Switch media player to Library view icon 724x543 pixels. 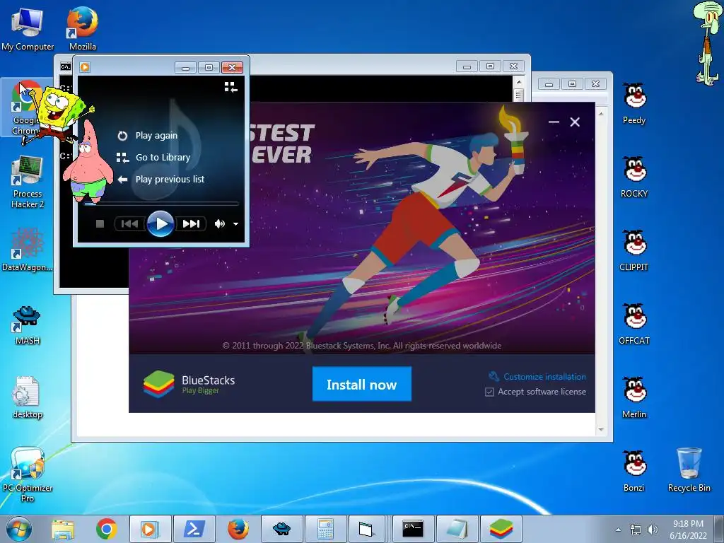coord(230,87)
